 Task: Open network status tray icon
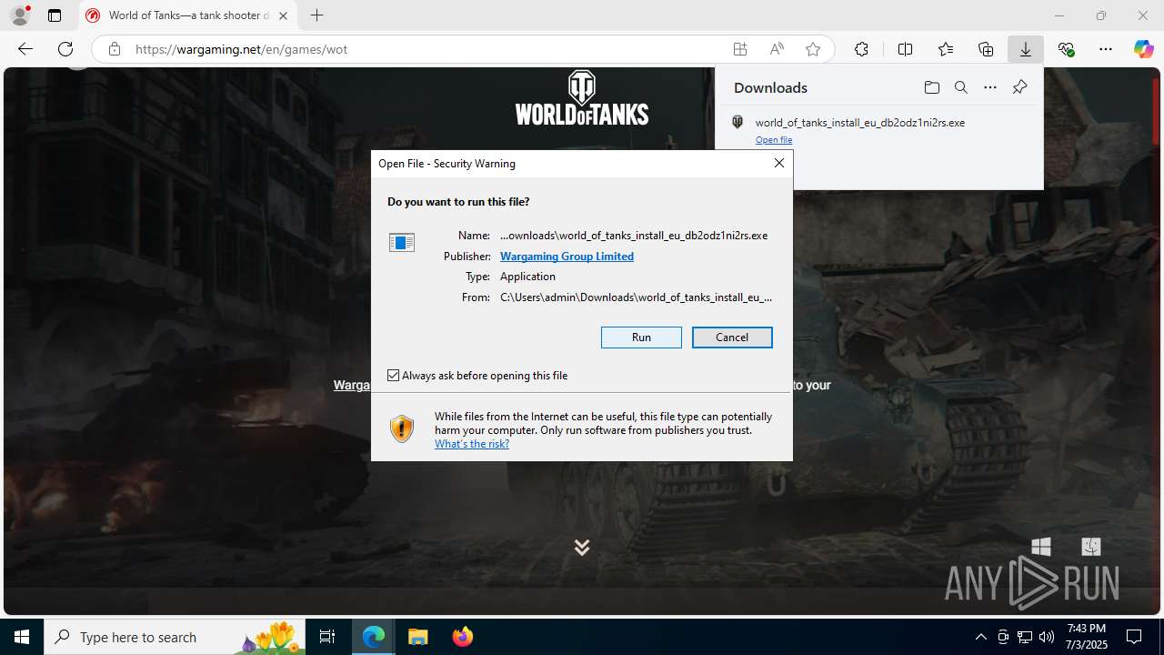pyautogui.click(x=1025, y=637)
